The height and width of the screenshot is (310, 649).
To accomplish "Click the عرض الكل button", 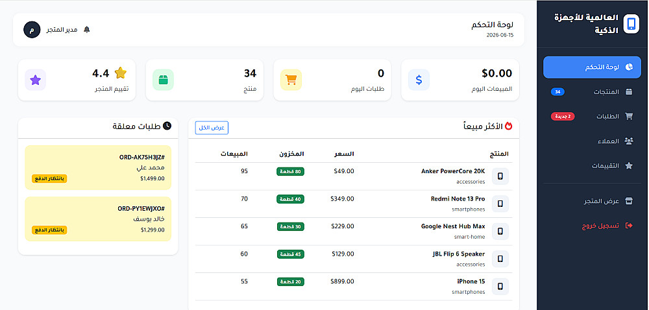I will 212,128.
